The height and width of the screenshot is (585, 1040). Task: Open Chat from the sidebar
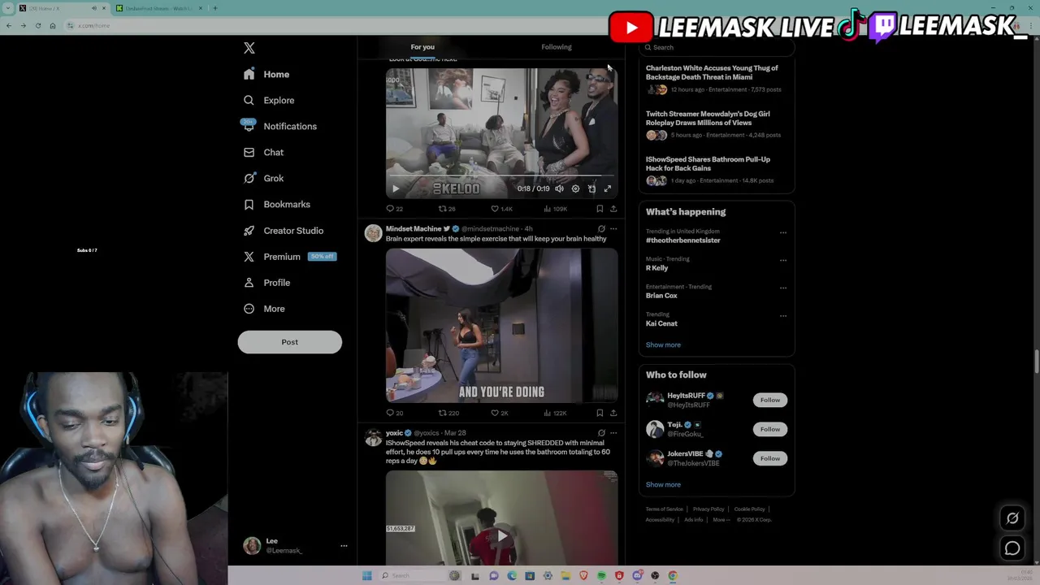point(263,152)
